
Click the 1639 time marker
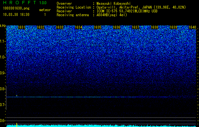pyautogui.click(x=173, y=27)
